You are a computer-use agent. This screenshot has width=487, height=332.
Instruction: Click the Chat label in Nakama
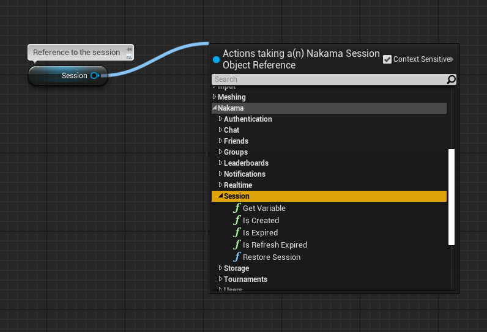[231, 130]
